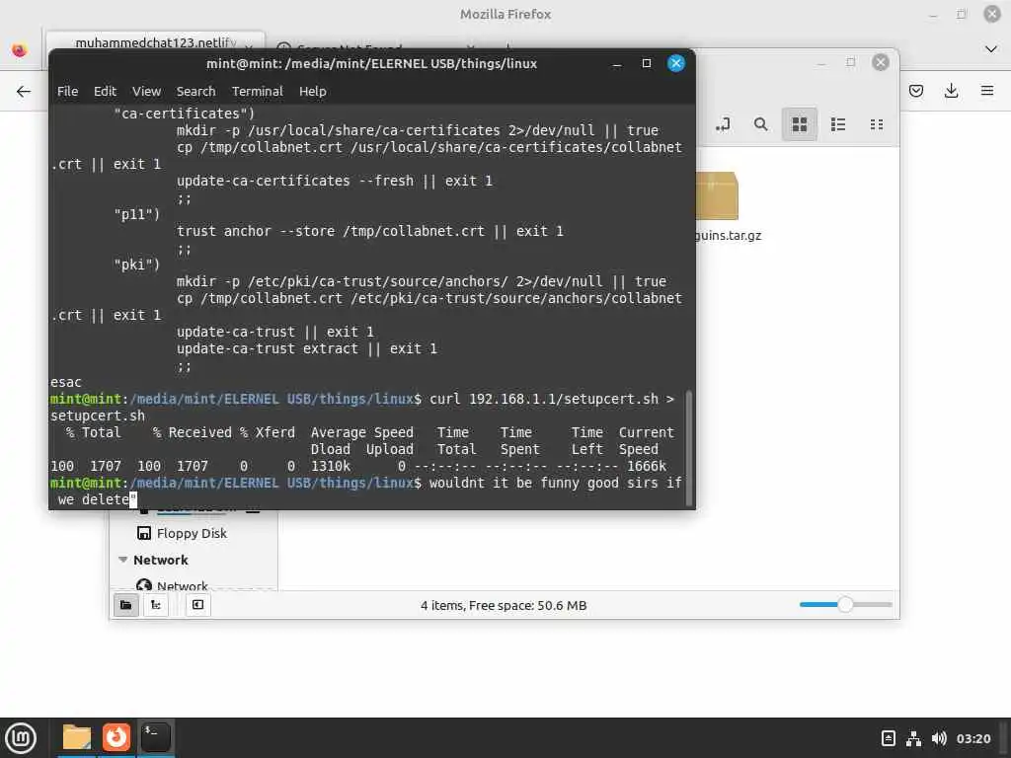Open the Firefox downloads panel
The image size is (1011, 758).
click(x=951, y=91)
